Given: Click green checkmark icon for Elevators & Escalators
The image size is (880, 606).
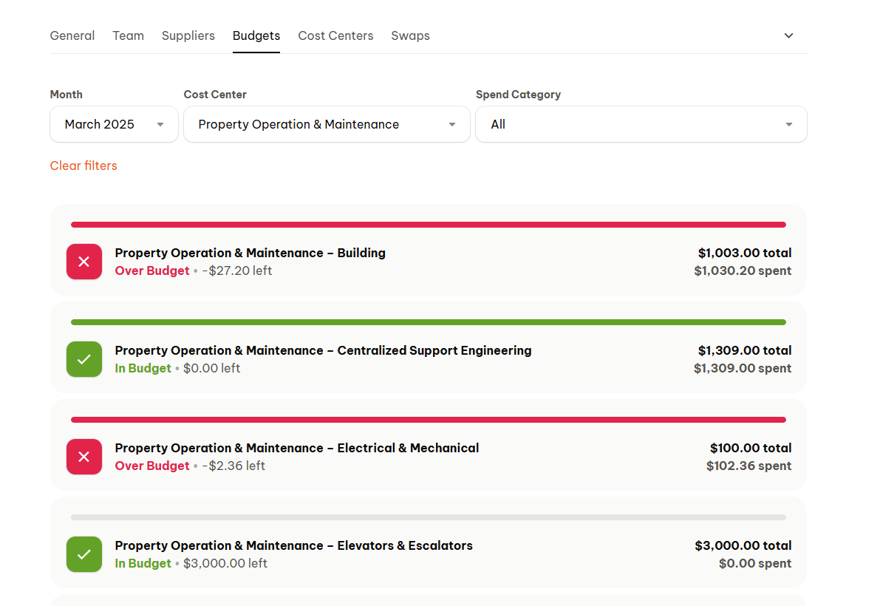Looking at the screenshot, I should click(84, 554).
